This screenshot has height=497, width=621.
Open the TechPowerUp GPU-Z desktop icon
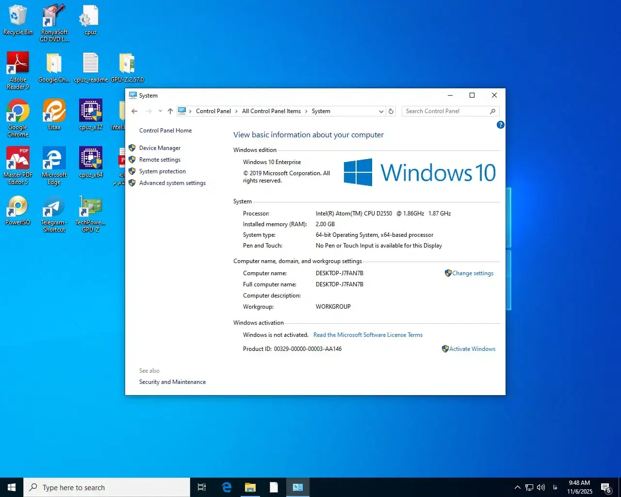90,214
